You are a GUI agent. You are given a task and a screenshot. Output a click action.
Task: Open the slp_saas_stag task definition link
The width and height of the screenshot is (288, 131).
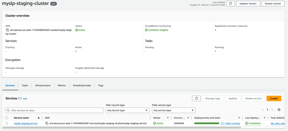coord(278,123)
